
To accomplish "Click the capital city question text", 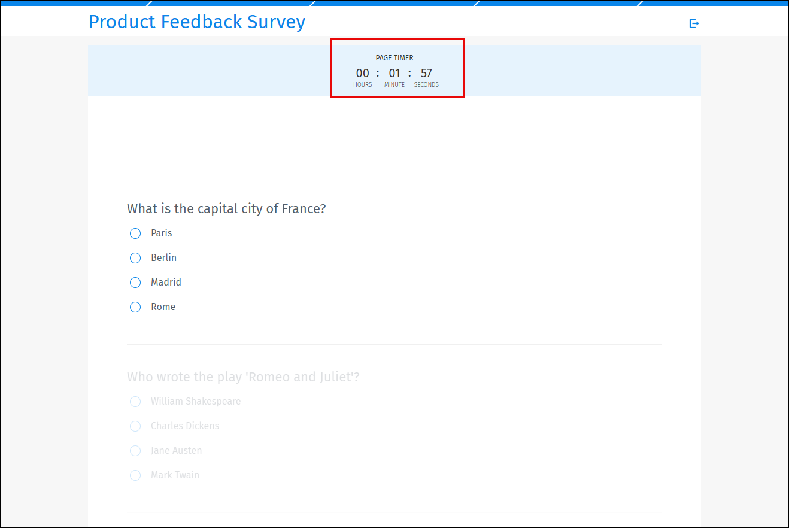I will coord(226,208).
